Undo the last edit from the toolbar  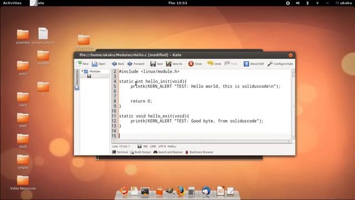(214, 64)
